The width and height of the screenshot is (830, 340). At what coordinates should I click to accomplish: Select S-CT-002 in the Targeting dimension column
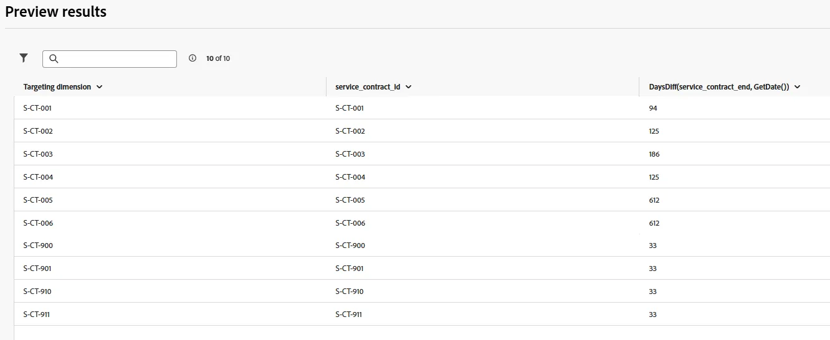38,131
